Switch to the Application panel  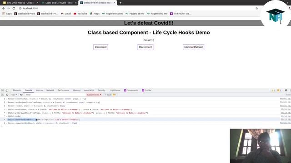(89, 91)
